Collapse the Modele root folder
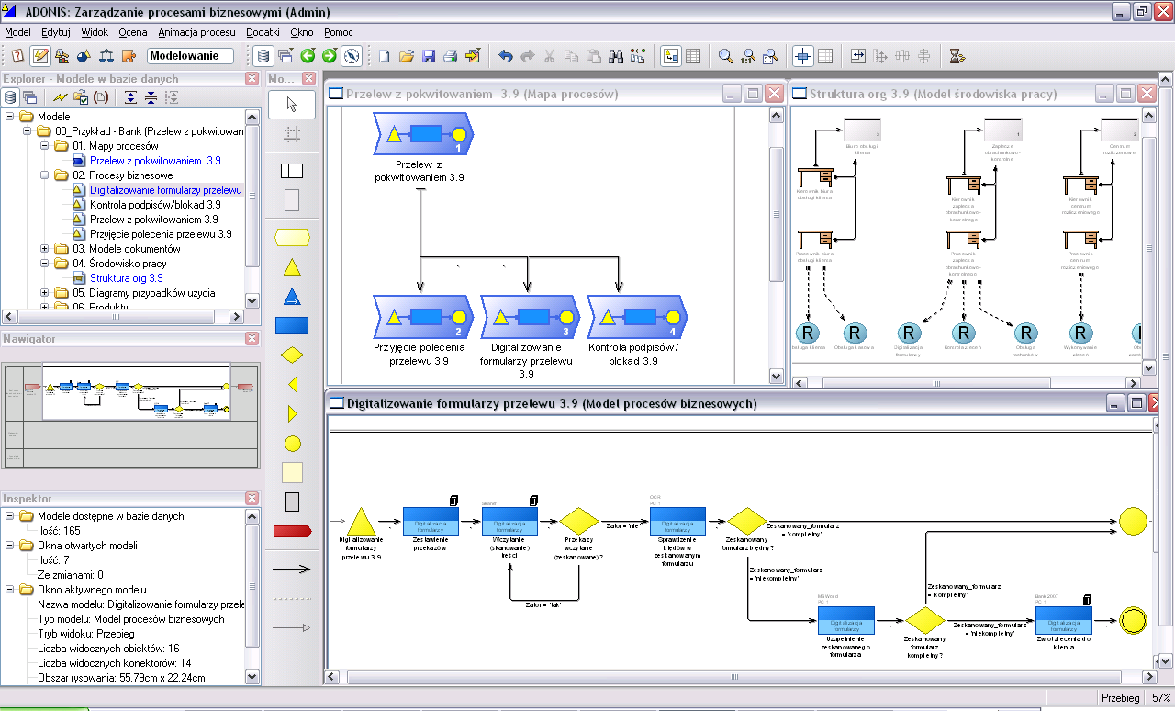The width and height of the screenshot is (1175, 711). pyautogui.click(x=10, y=117)
